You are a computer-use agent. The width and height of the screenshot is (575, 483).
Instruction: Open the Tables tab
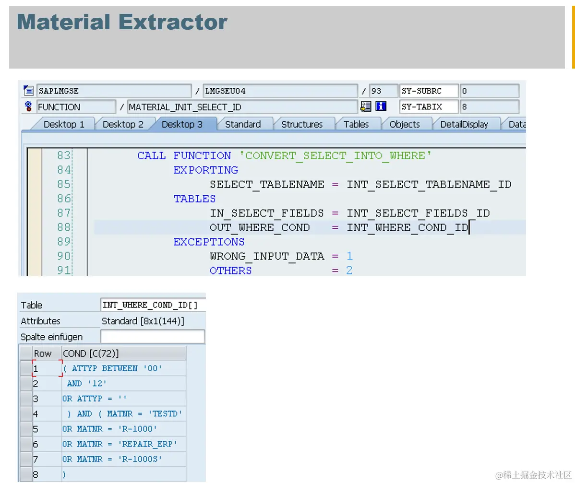[x=356, y=124]
